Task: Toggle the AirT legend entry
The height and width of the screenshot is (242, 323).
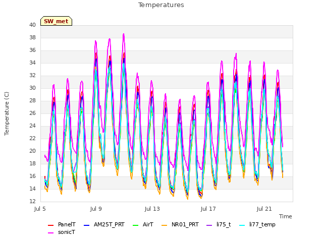Action: [x=143, y=224]
